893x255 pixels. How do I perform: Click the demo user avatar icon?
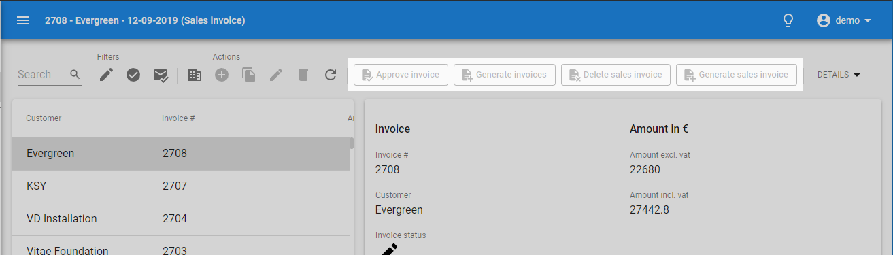tap(824, 20)
